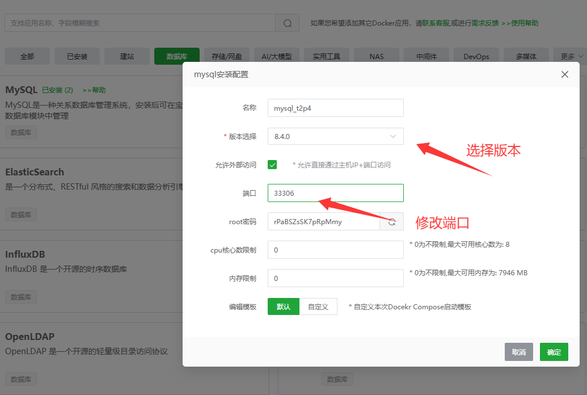
Task: Open the 使用帮助 link
Action: click(525, 23)
